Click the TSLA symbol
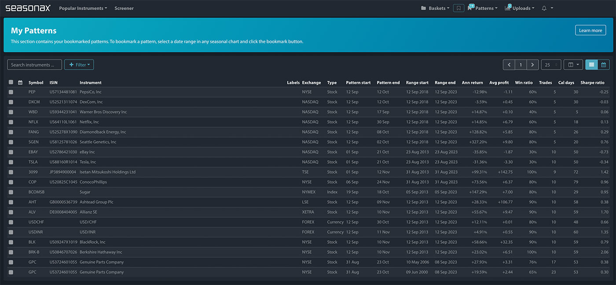Image resolution: width=616 pixels, height=285 pixels. [x=33, y=162]
